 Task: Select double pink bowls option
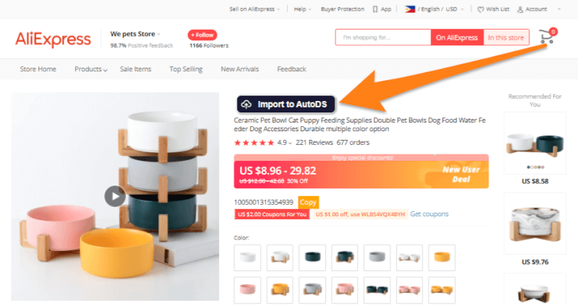click(409, 290)
